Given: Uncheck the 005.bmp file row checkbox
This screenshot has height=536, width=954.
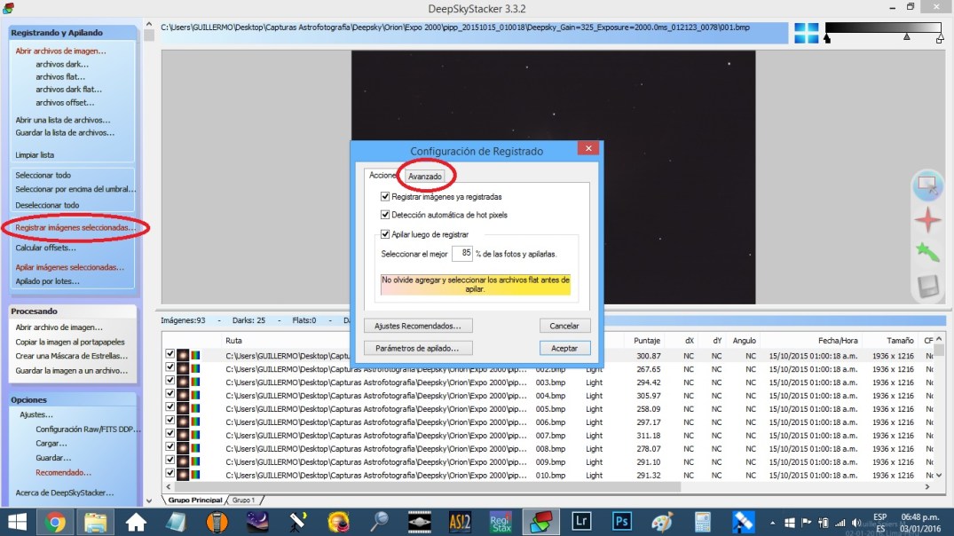Looking at the screenshot, I should [170, 408].
